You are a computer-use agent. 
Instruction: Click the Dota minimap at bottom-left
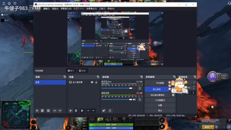[x=16, y=114]
